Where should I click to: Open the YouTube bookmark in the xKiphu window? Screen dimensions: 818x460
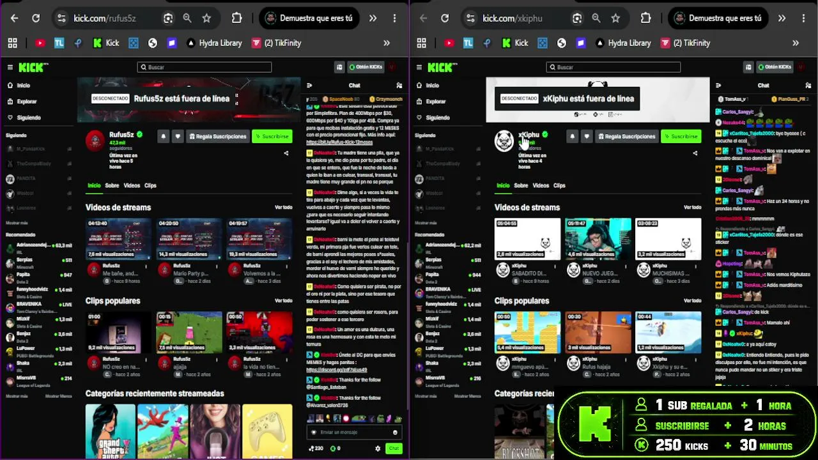coord(449,43)
